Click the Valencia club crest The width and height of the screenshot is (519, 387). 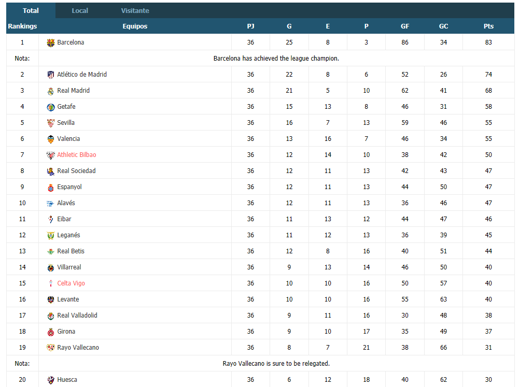click(51, 139)
